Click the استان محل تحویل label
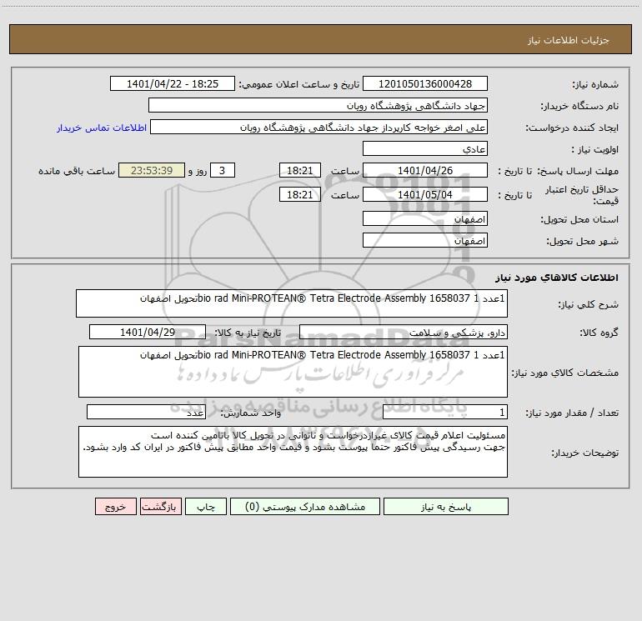Viewport: 642px width, 621px height. point(579,219)
